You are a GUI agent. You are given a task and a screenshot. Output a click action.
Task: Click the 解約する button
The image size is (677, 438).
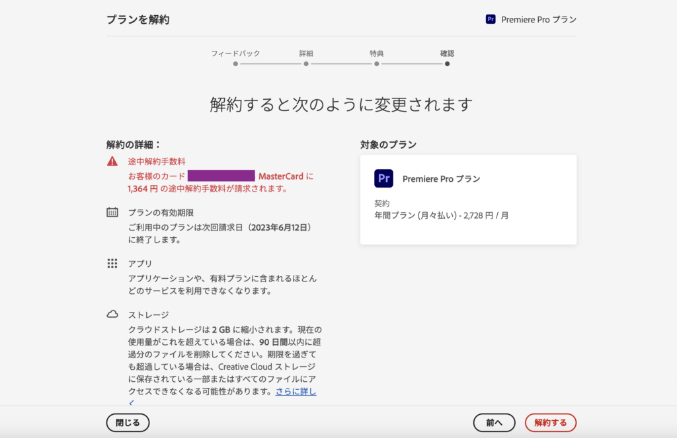tap(551, 422)
